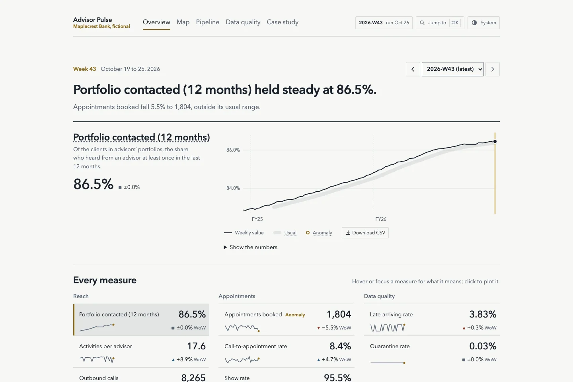Select the Quarantine rate measure
Image resolution: width=573 pixels, height=382 pixels.
coord(432,352)
